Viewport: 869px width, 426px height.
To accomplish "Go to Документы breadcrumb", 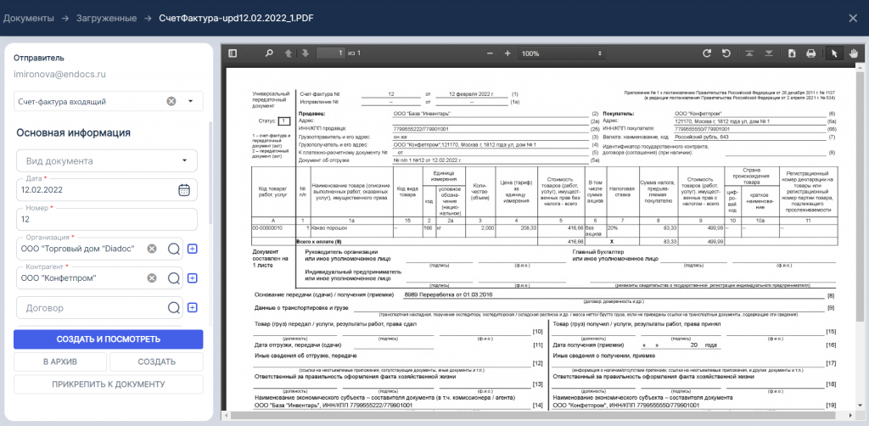I will 28,19.
